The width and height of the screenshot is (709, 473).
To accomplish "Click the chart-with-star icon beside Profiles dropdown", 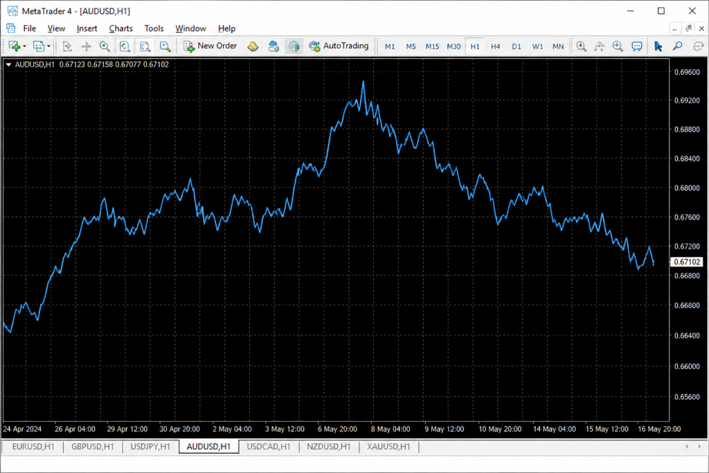I will [67, 46].
